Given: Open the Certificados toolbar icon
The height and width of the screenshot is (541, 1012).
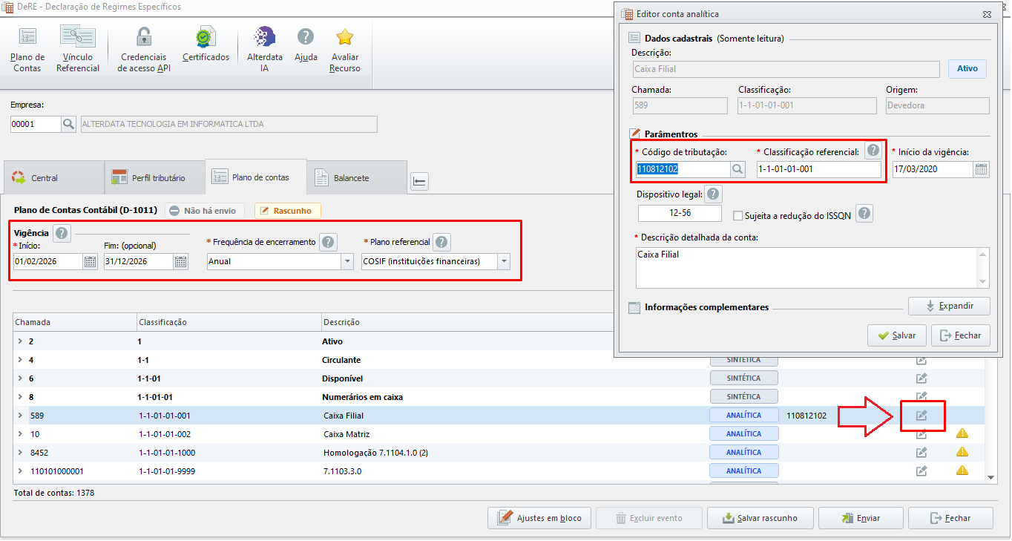Looking at the screenshot, I should point(206,45).
